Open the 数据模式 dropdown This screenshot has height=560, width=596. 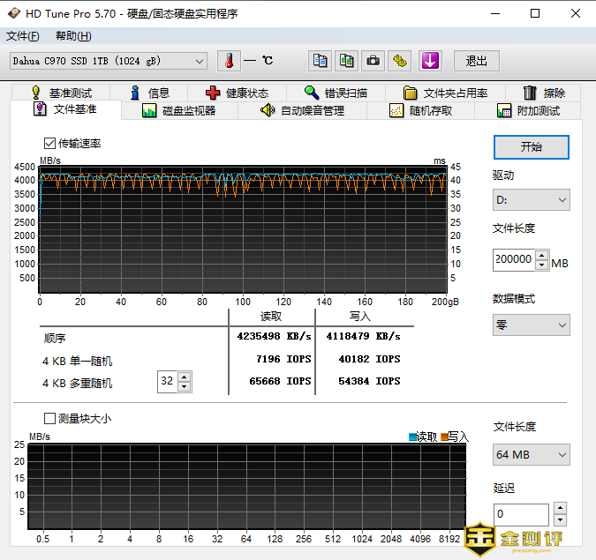click(531, 325)
